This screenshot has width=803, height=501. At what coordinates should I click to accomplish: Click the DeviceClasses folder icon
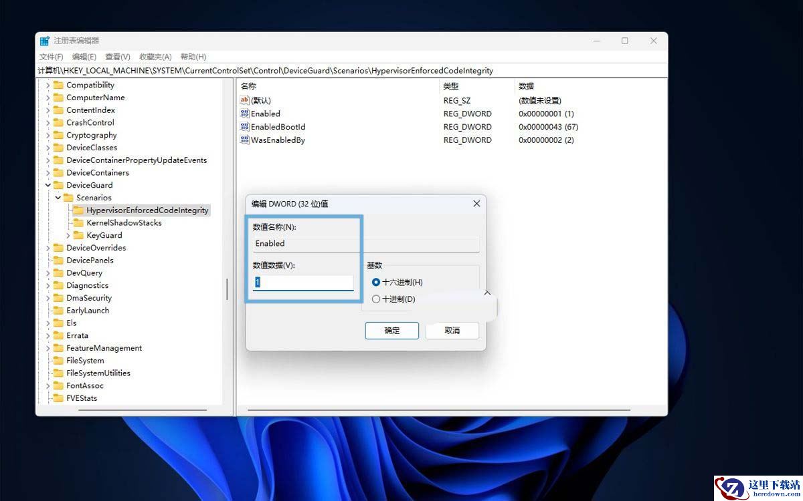pyautogui.click(x=58, y=148)
